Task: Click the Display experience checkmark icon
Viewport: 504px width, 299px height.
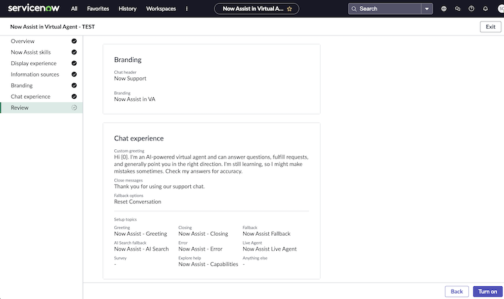Action: (74, 63)
